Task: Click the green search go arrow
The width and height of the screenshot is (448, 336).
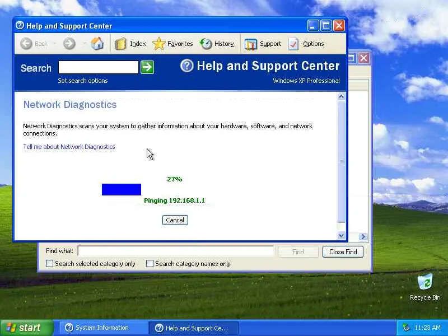Action: 147,67
